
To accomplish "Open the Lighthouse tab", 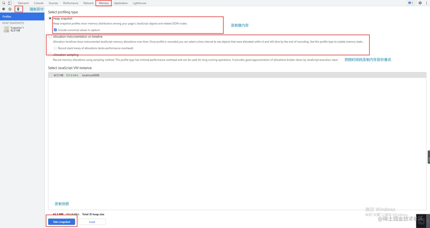I will pyautogui.click(x=139, y=3).
